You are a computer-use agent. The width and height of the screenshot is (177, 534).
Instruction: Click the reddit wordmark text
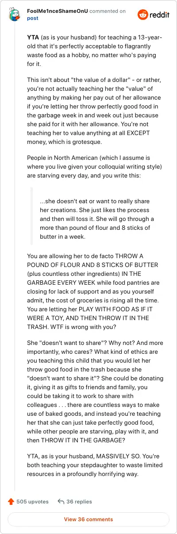point(159,15)
